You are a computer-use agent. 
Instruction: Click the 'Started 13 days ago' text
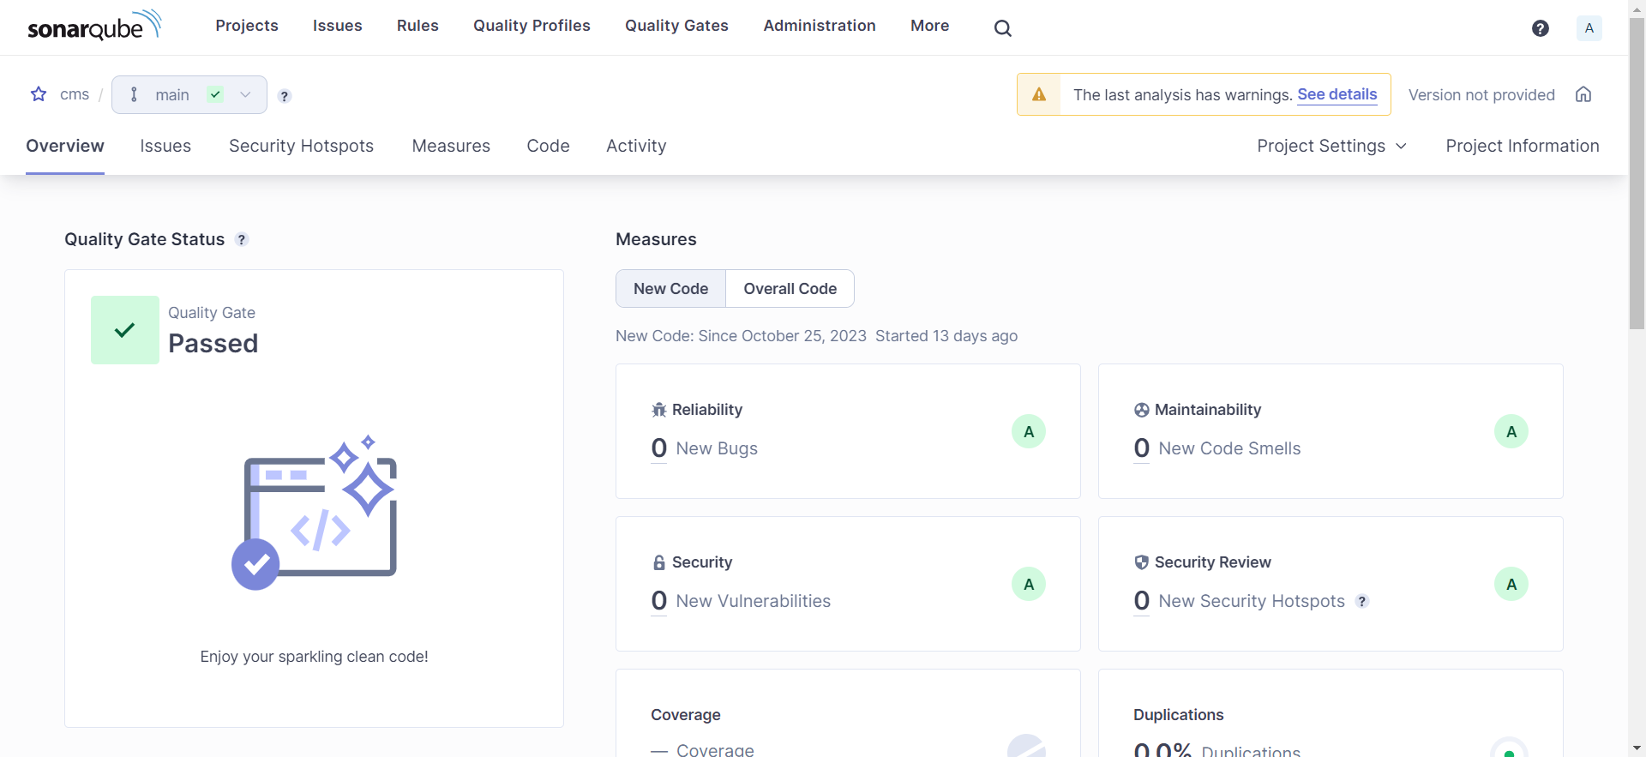coord(946,336)
